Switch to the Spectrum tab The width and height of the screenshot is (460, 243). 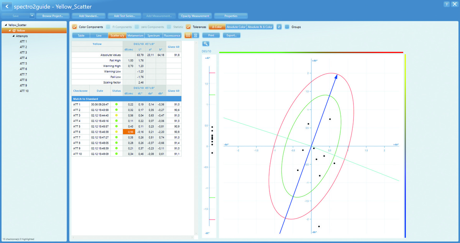pyautogui.click(x=153, y=36)
